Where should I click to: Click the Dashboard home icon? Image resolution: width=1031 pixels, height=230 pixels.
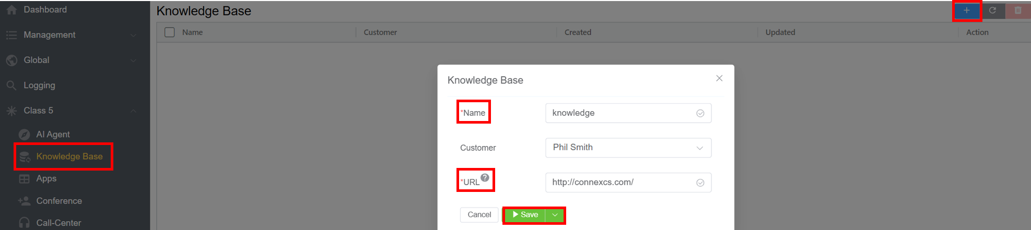pyautogui.click(x=11, y=9)
